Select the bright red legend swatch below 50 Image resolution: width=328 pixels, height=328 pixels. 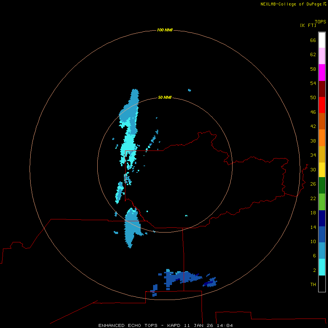[322, 105]
